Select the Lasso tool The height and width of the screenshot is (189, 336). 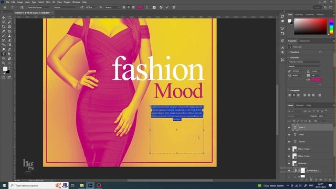coord(4,22)
